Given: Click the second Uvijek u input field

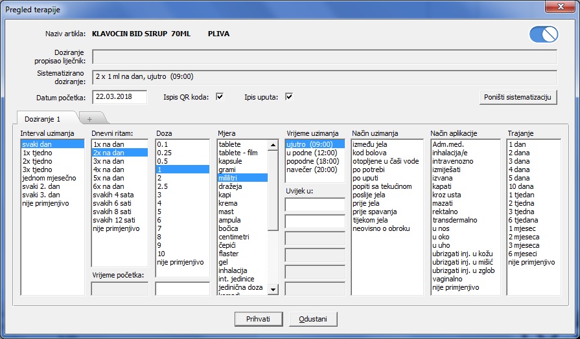Looking at the screenshot, I should (x=315, y=221).
